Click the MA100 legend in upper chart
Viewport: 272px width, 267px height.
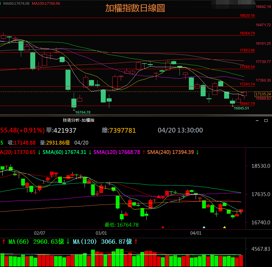pos(46,3)
